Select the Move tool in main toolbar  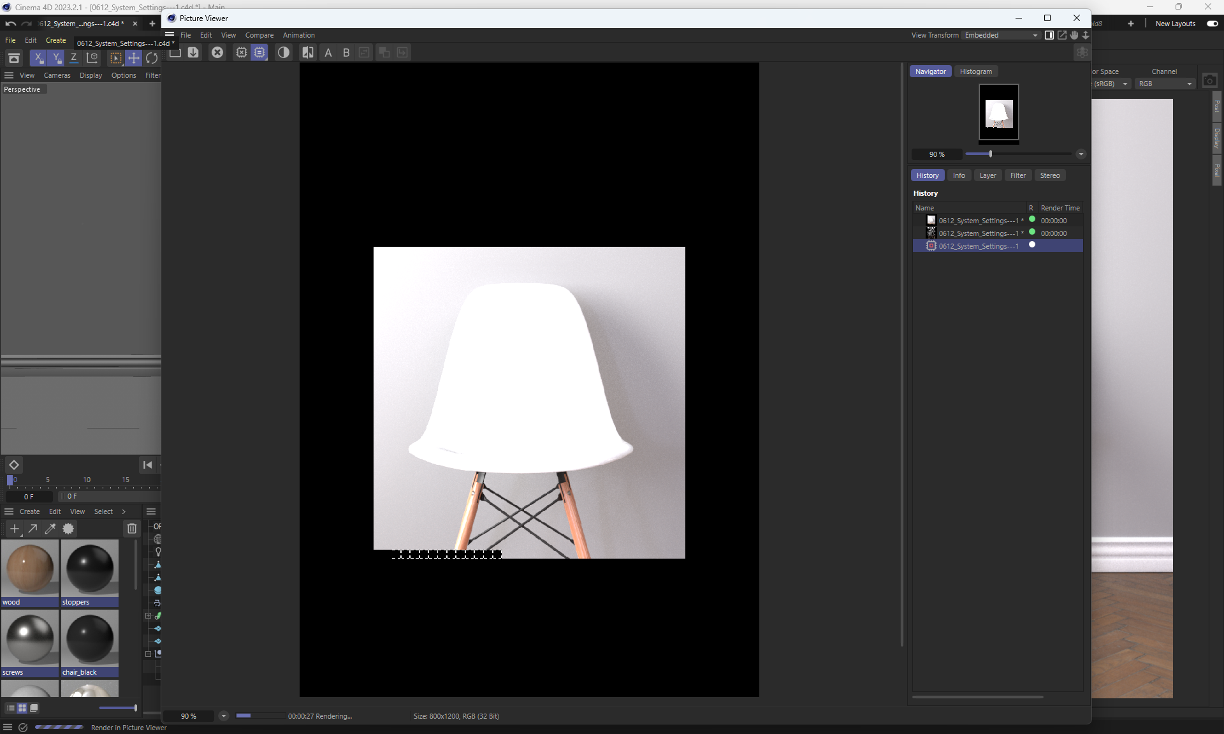pyautogui.click(x=134, y=58)
